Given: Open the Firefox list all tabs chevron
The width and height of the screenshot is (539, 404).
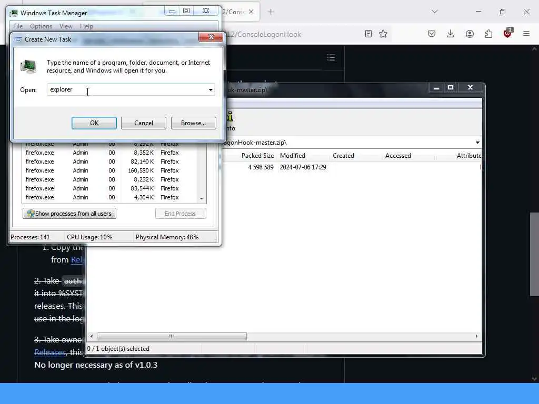Looking at the screenshot, I should [x=435, y=12].
